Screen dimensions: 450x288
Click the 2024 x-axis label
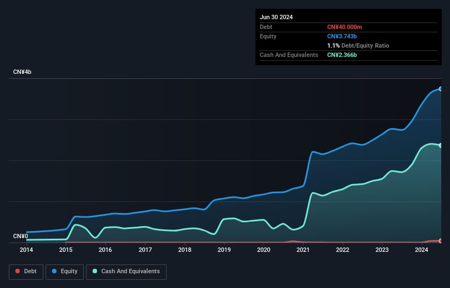[x=421, y=250]
